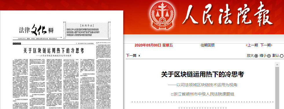Viewport: 284px width, 109px height.
Task: Click the orange arrow before 上一期
Action: [247, 45]
